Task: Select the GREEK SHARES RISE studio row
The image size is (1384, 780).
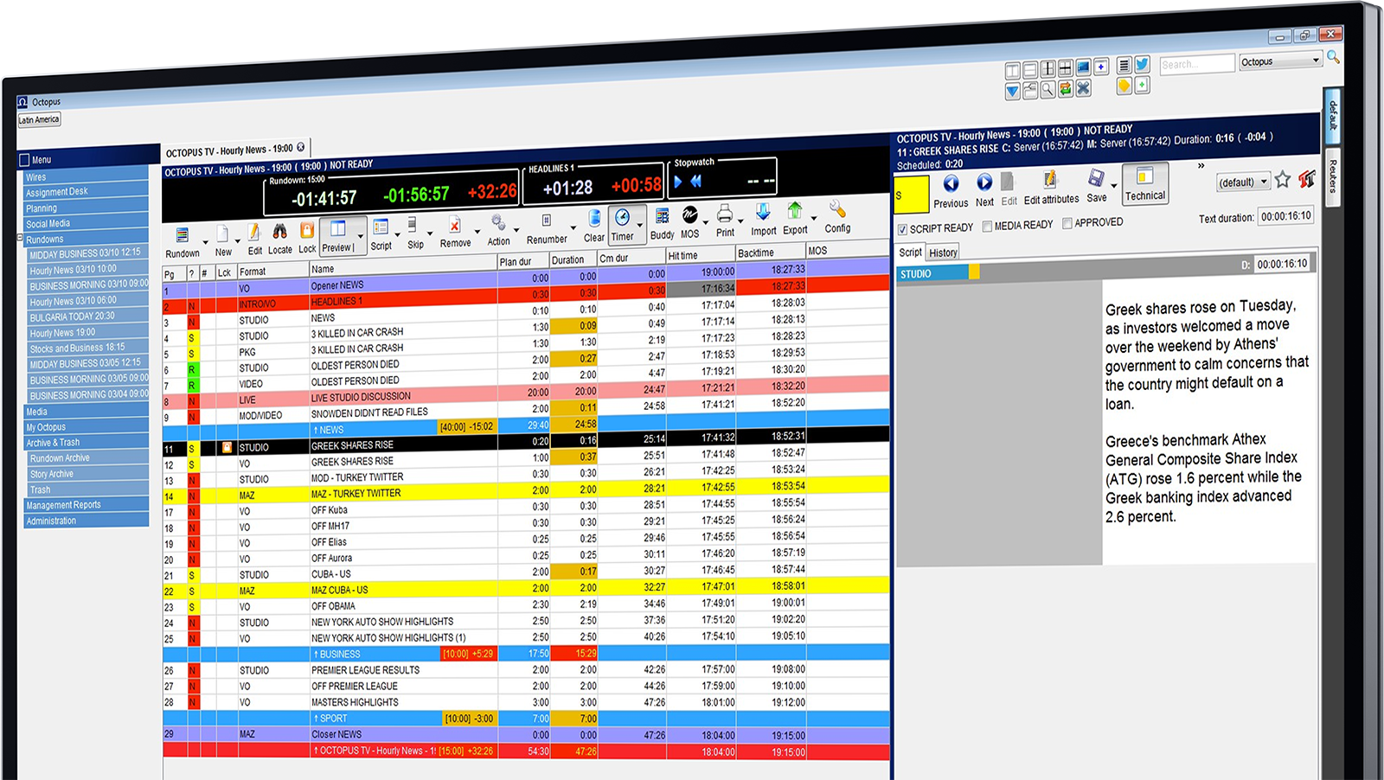Action: click(x=526, y=444)
